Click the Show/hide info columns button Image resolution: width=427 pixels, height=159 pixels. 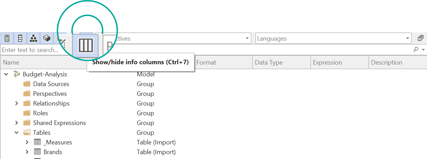pos(85,45)
